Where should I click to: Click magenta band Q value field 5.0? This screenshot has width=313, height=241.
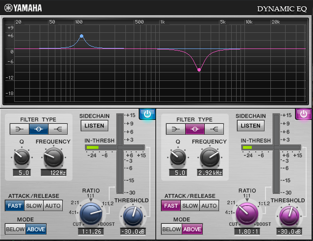click(178, 173)
